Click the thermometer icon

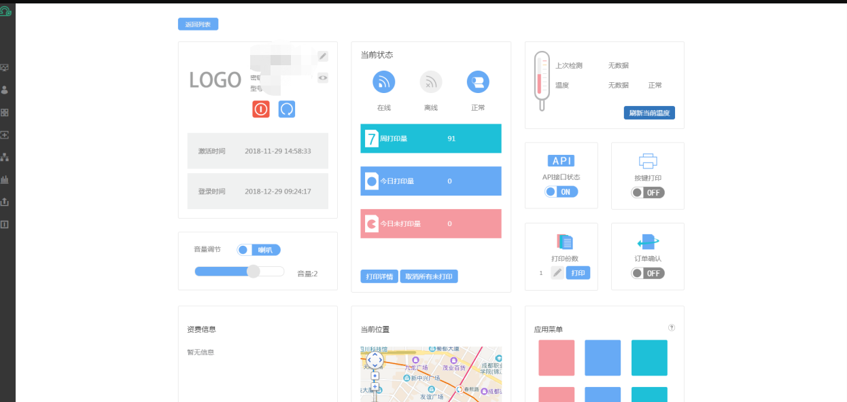pos(541,81)
